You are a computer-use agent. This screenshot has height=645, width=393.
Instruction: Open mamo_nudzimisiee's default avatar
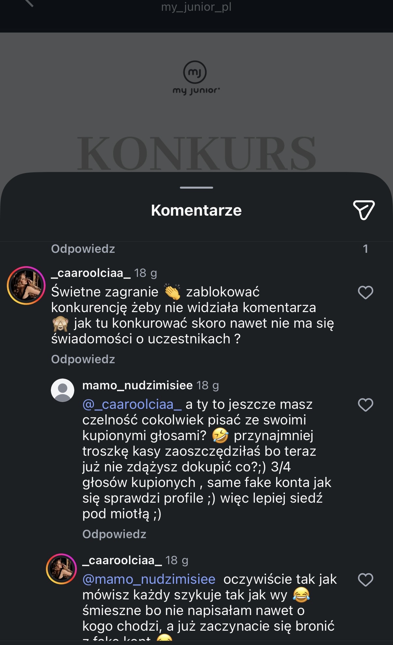point(63,390)
